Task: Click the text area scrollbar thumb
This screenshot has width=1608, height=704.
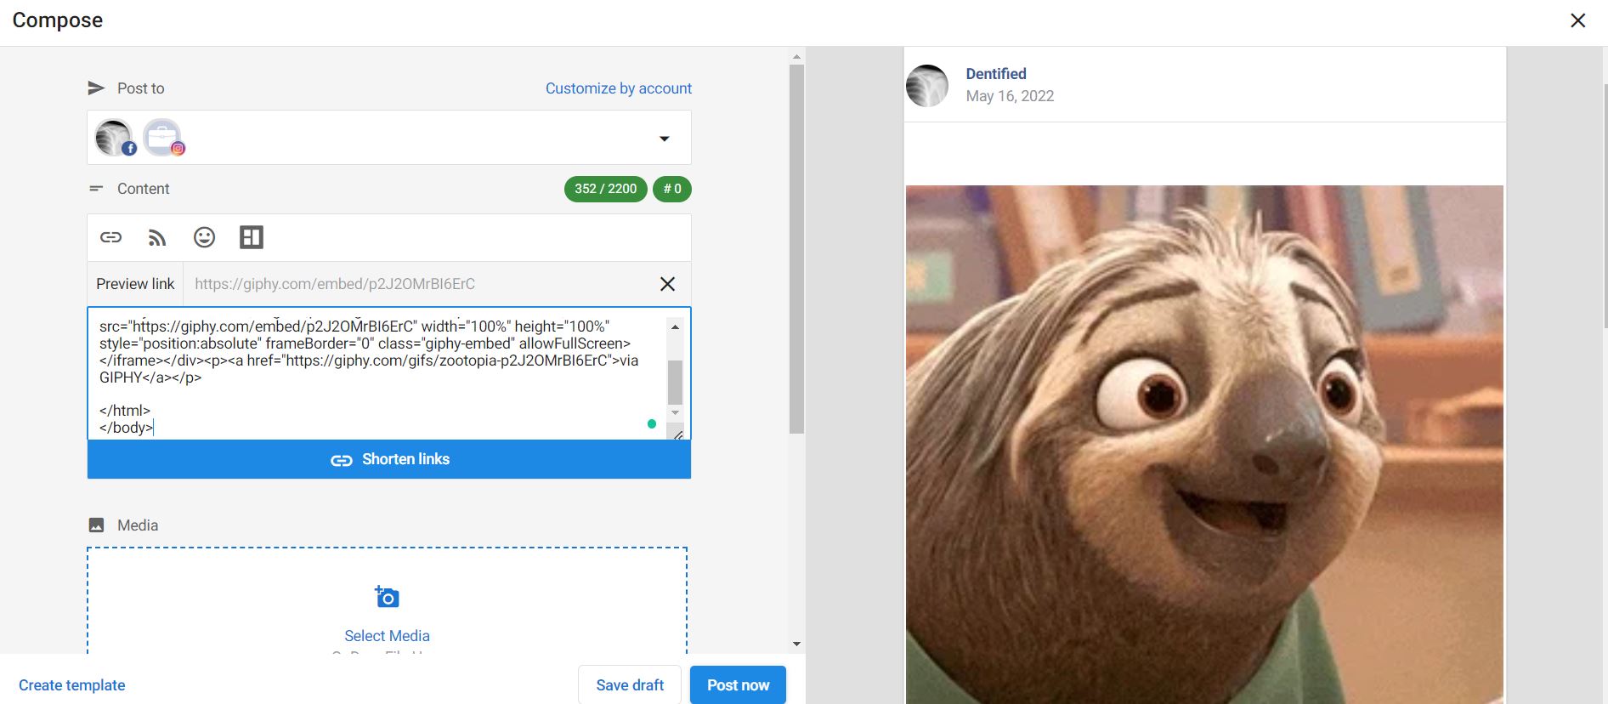Action: click(675, 383)
